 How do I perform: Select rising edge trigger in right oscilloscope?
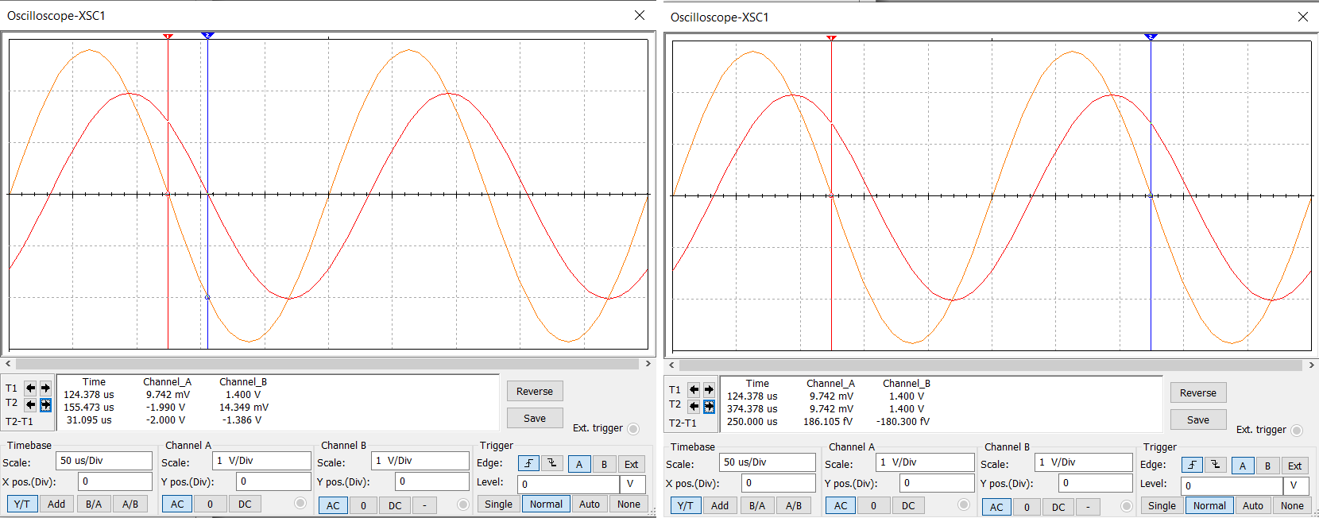pos(1192,466)
